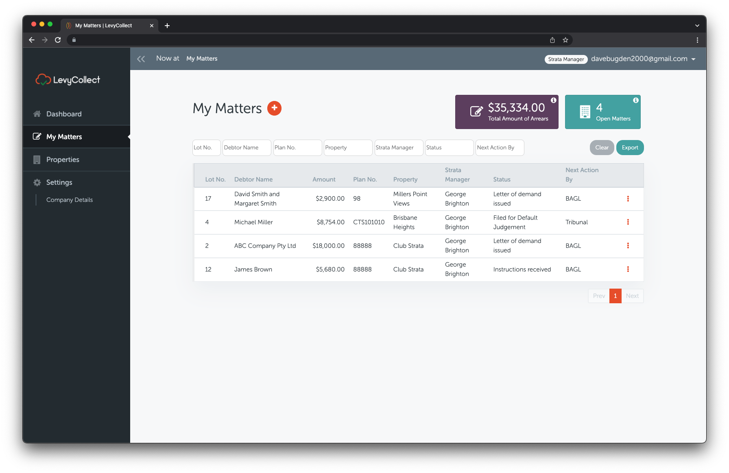Click 'Tribunal' next action cell
Viewport: 729px width, 473px height.
tap(576, 222)
